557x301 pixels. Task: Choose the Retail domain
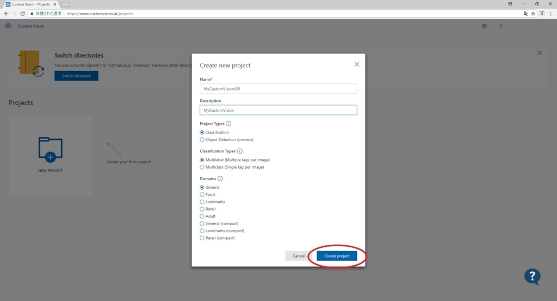tap(202, 209)
